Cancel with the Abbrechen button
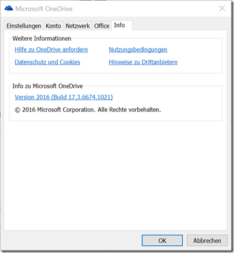Image resolution: width=234 pixels, height=253 pixels. click(207, 240)
